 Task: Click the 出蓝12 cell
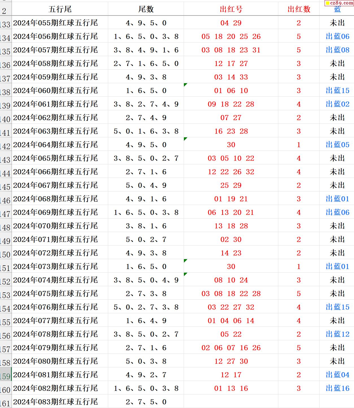point(337,334)
